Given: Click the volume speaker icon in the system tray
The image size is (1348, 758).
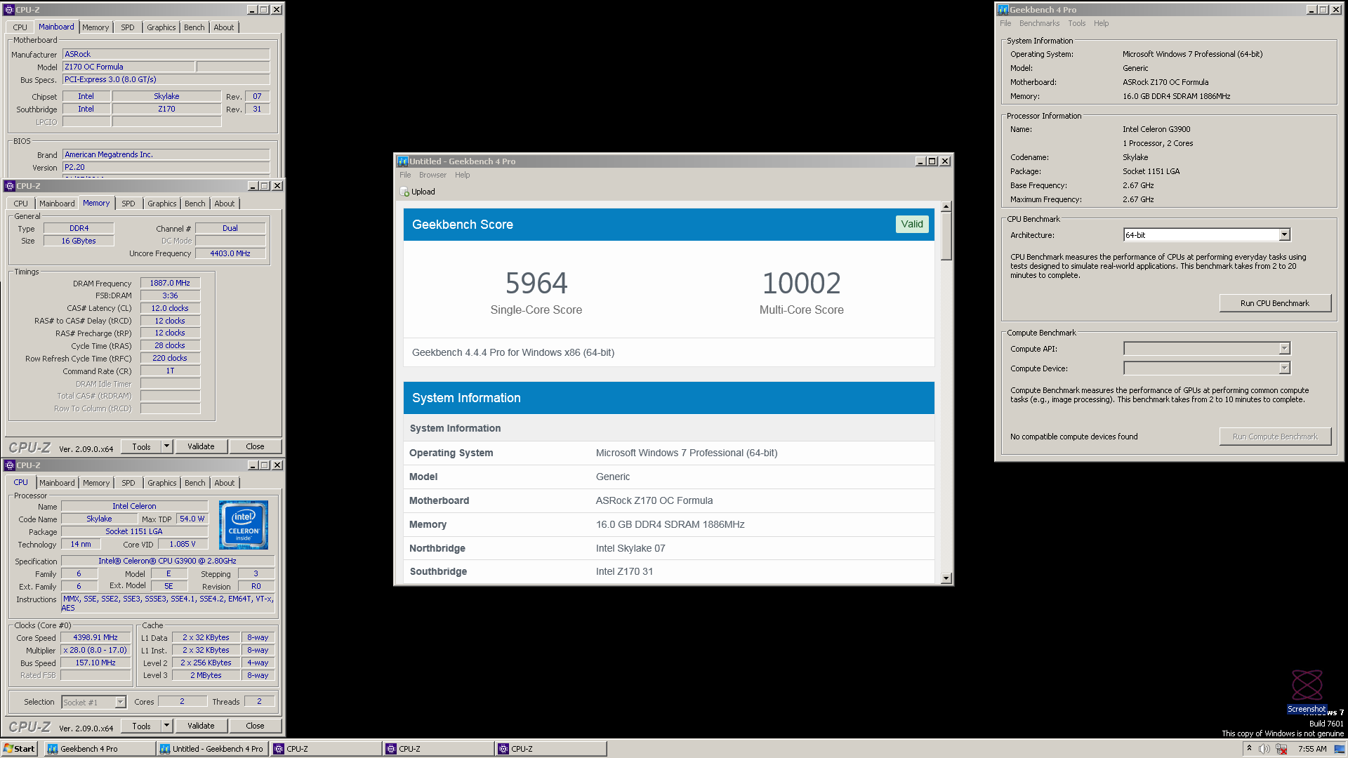Looking at the screenshot, I should pyautogui.click(x=1264, y=749).
